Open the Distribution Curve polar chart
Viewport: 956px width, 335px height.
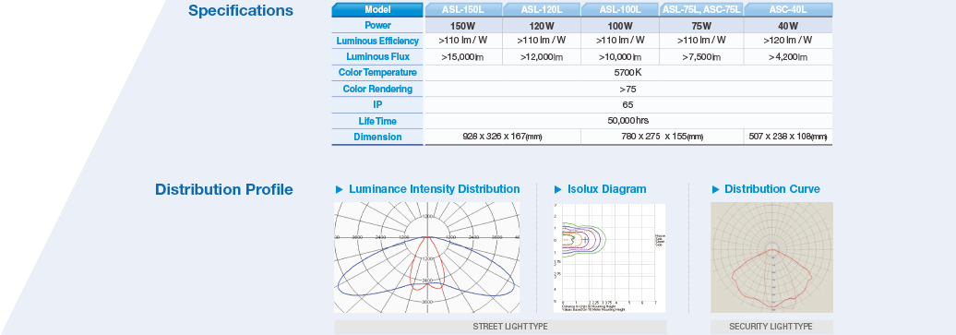(771, 257)
